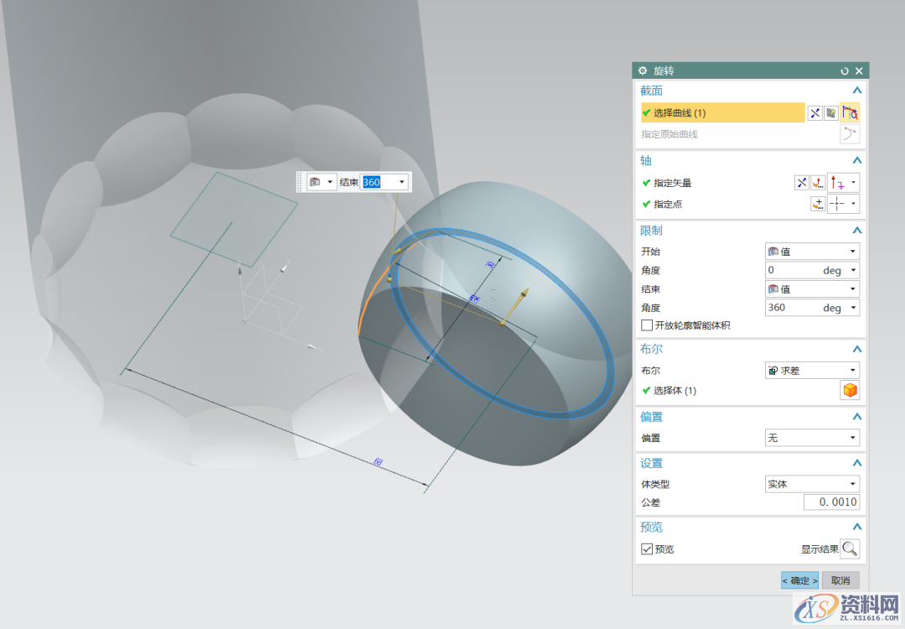Click the orange cube select body icon
905x629 pixels.
[850, 390]
